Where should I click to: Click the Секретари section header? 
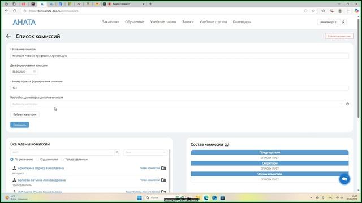click(269, 163)
